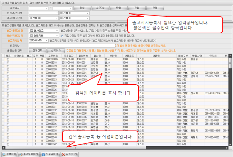Click the horizontal scrollbar right arrow
The height and width of the screenshot is (157, 233).
(227, 148)
